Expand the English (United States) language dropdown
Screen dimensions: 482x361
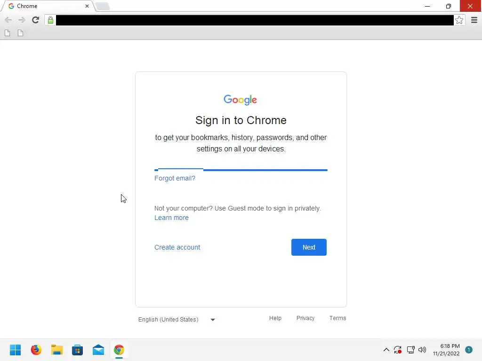tap(177, 320)
